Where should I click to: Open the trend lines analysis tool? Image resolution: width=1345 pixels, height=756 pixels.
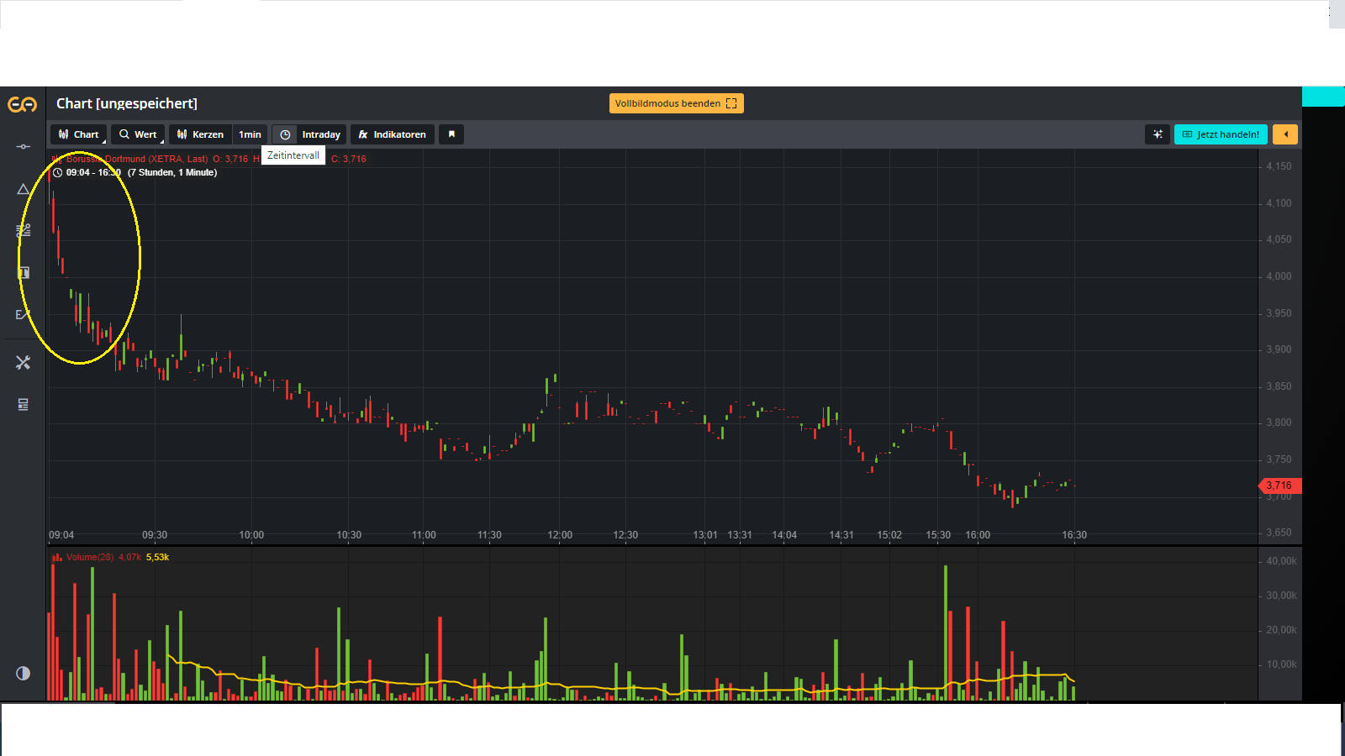[23, 230]
